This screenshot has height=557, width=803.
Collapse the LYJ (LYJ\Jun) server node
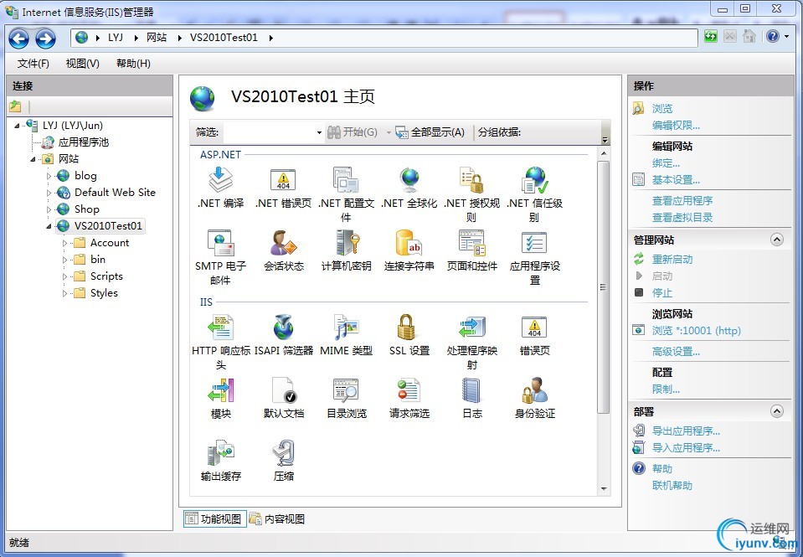coord(18,126)
